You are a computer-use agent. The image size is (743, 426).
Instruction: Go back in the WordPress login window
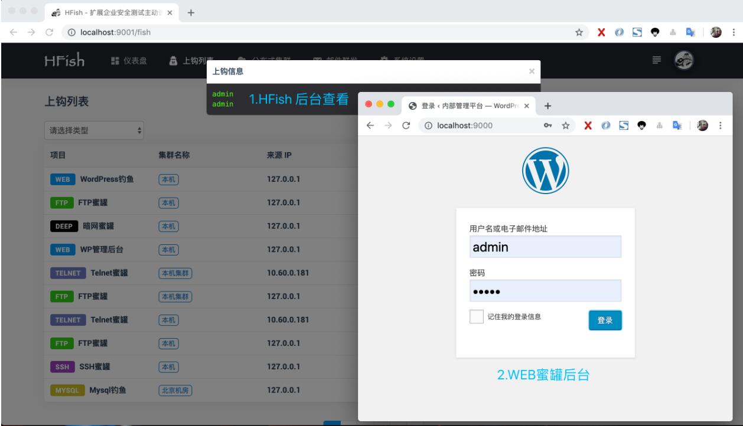tap(370, 125)
